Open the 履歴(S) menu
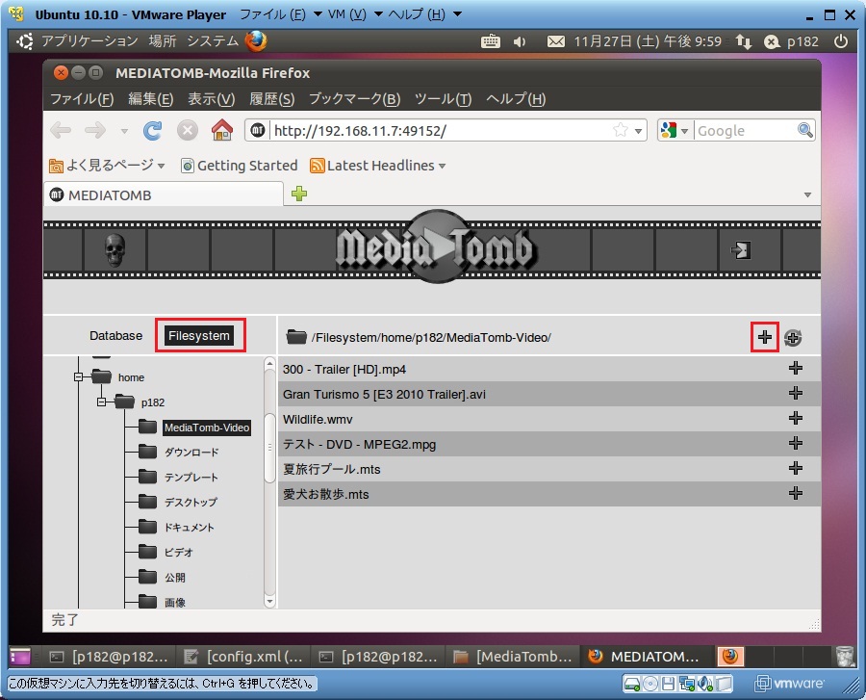 [271, 99]
